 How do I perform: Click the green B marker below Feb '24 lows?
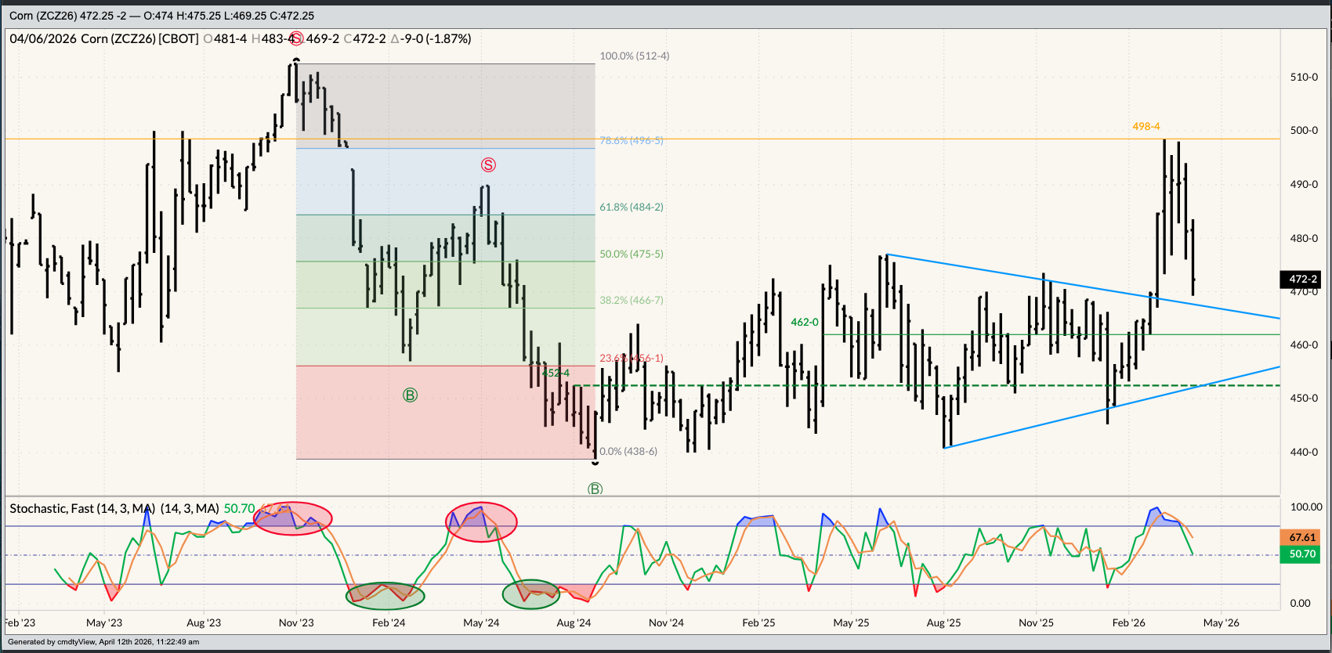[410, 395]
